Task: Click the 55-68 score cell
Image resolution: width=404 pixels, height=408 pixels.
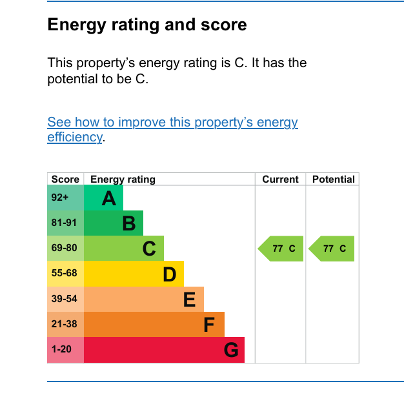Action: pos(66,274)
